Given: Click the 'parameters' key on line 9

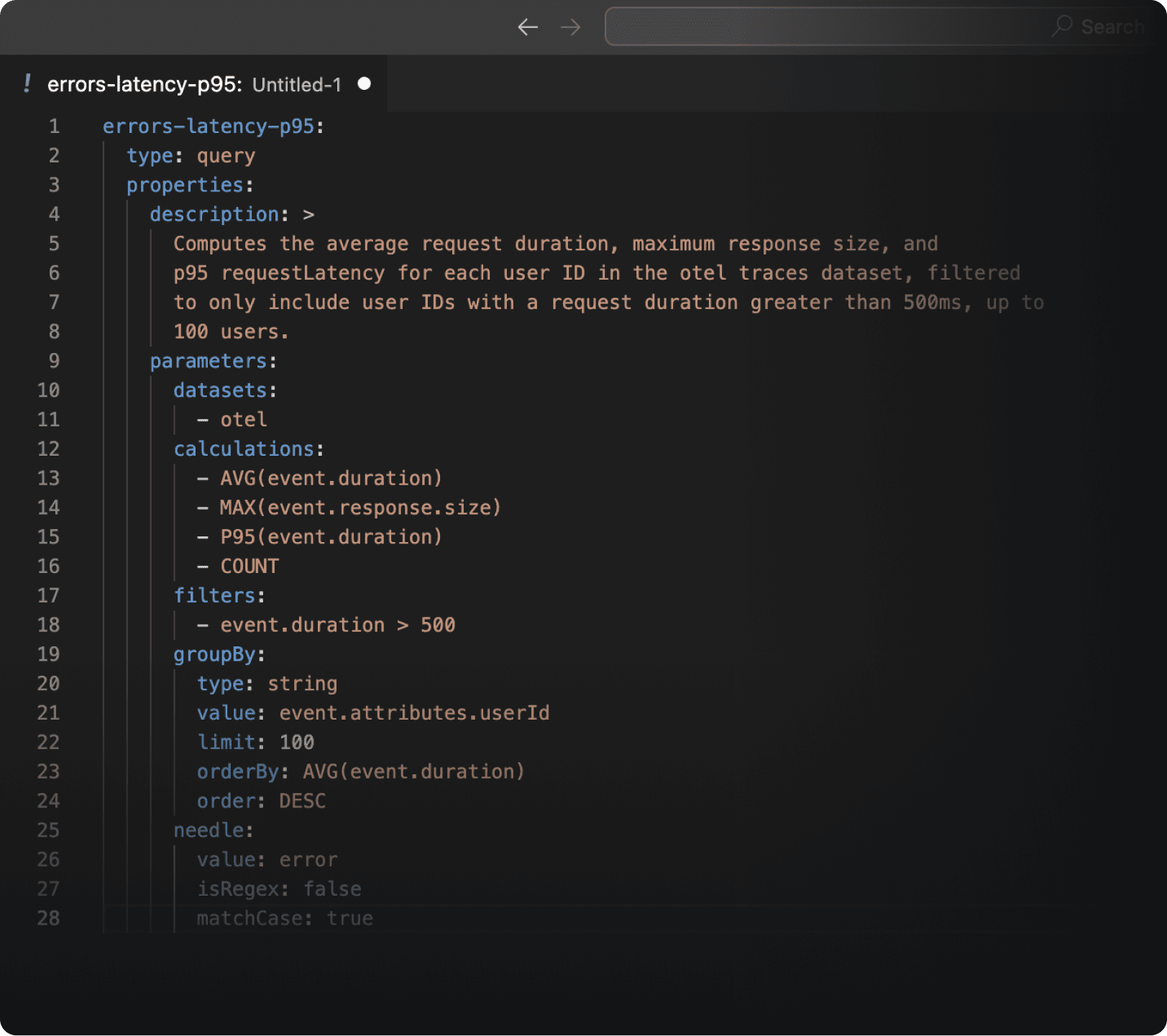Looking at the screenshot, I should (208, 361).
